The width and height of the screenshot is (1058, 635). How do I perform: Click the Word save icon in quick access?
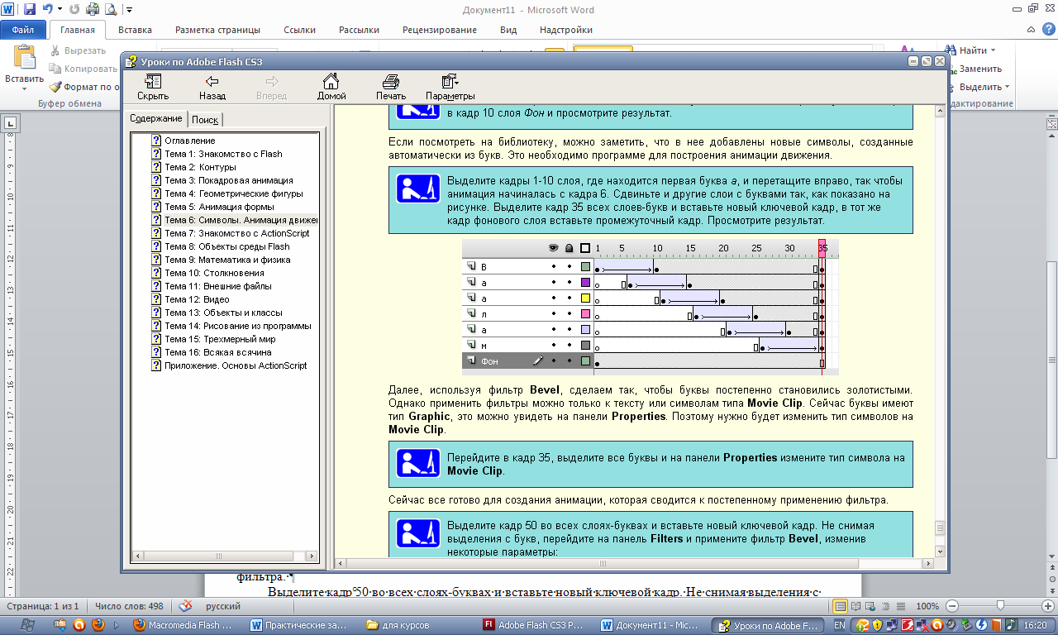(x=30, y=10)
